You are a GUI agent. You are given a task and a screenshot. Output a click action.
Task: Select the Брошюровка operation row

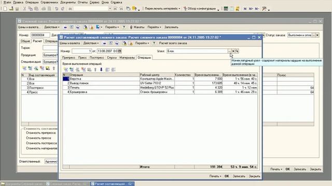point(160,92)
